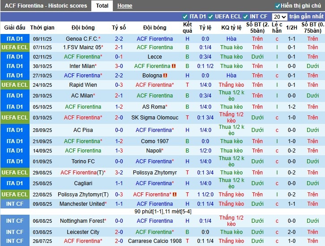Click the 3-0 score in Inter Milan row
The width and height of the screenshot is (325, 246).
coord(119,66)
